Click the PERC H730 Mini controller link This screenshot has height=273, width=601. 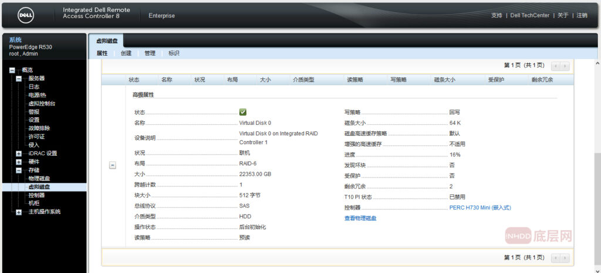(x=480, y=207)
